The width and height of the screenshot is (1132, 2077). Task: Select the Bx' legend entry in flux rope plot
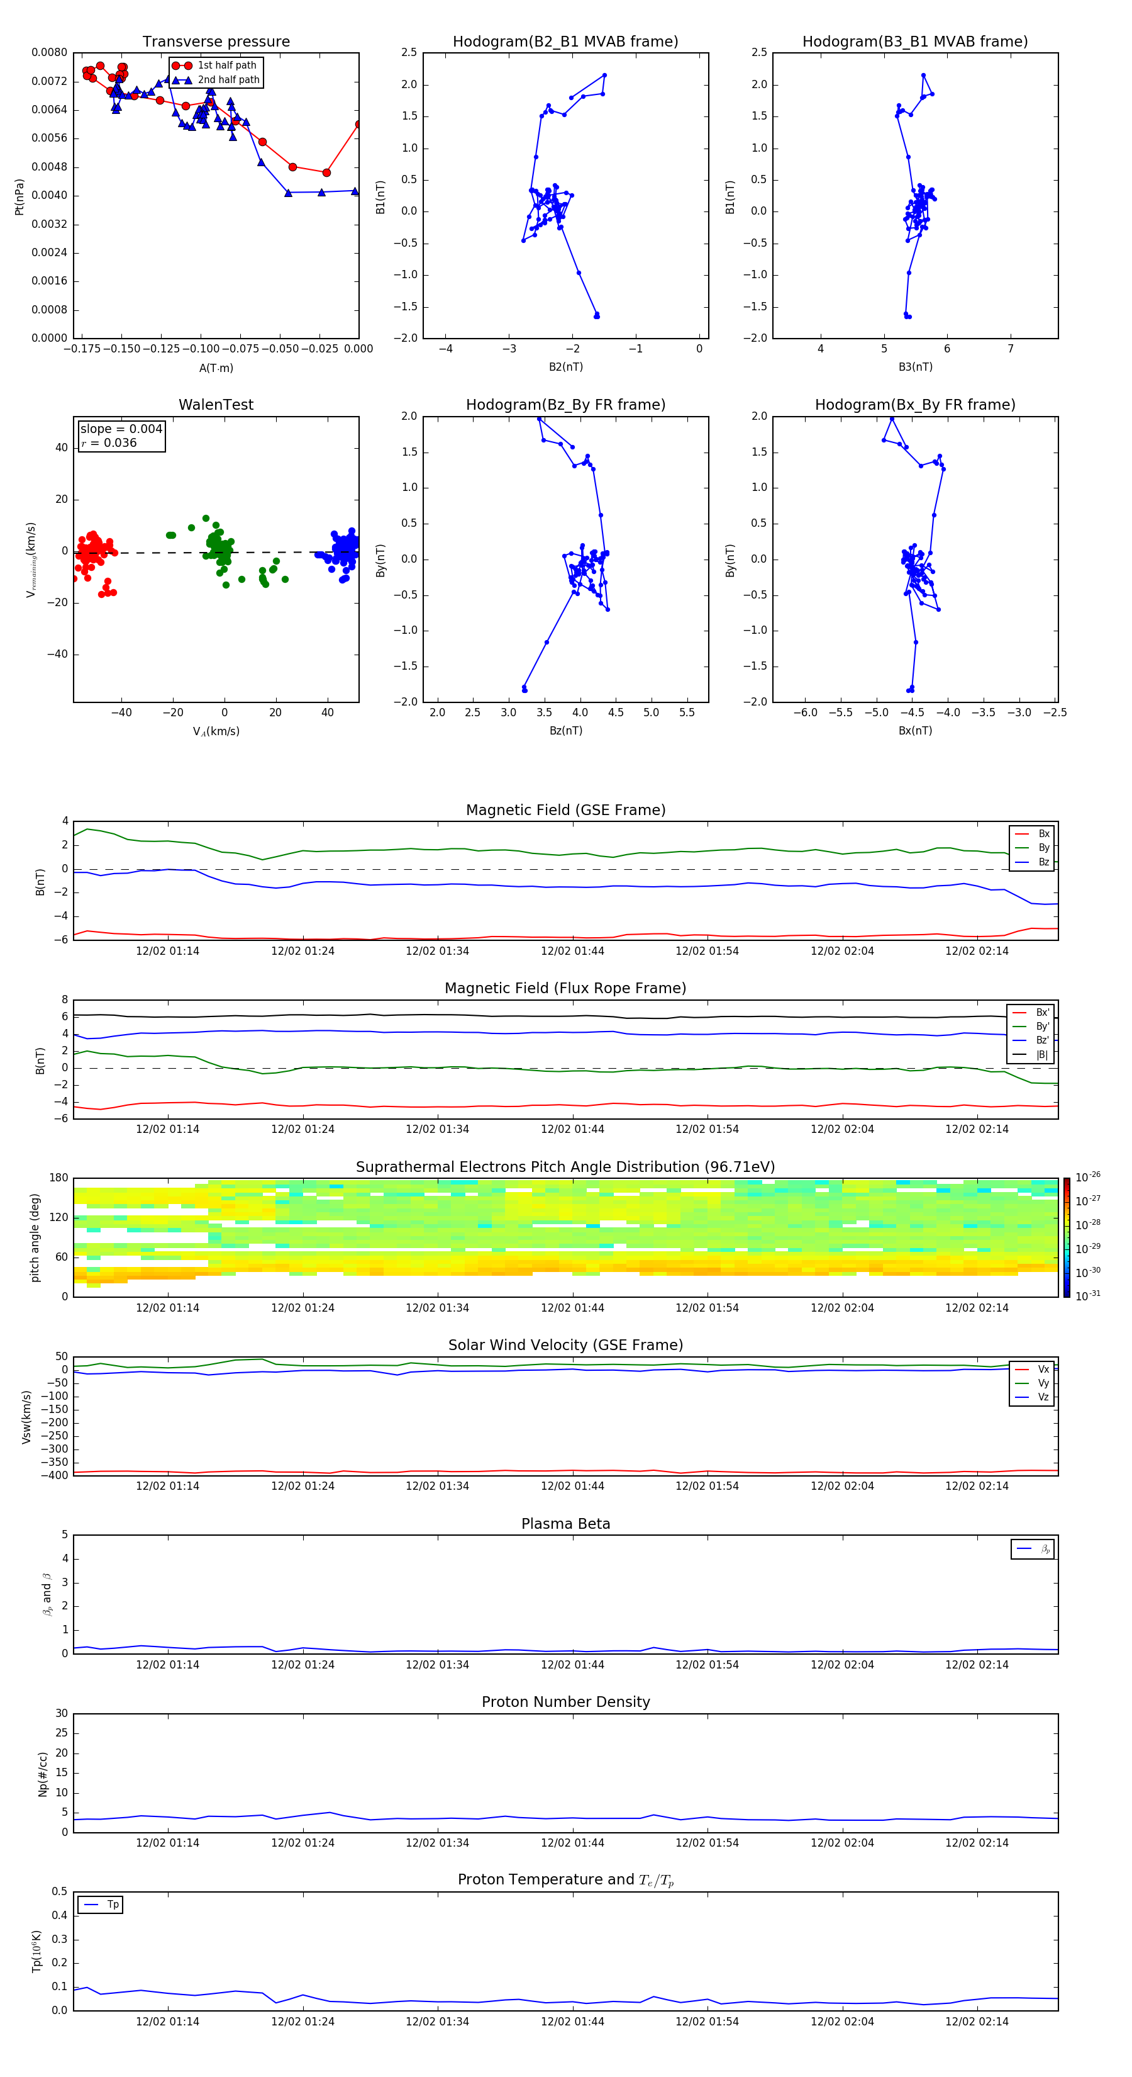[1031, 1013]
